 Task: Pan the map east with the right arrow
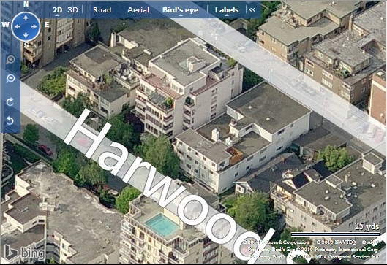34,26
